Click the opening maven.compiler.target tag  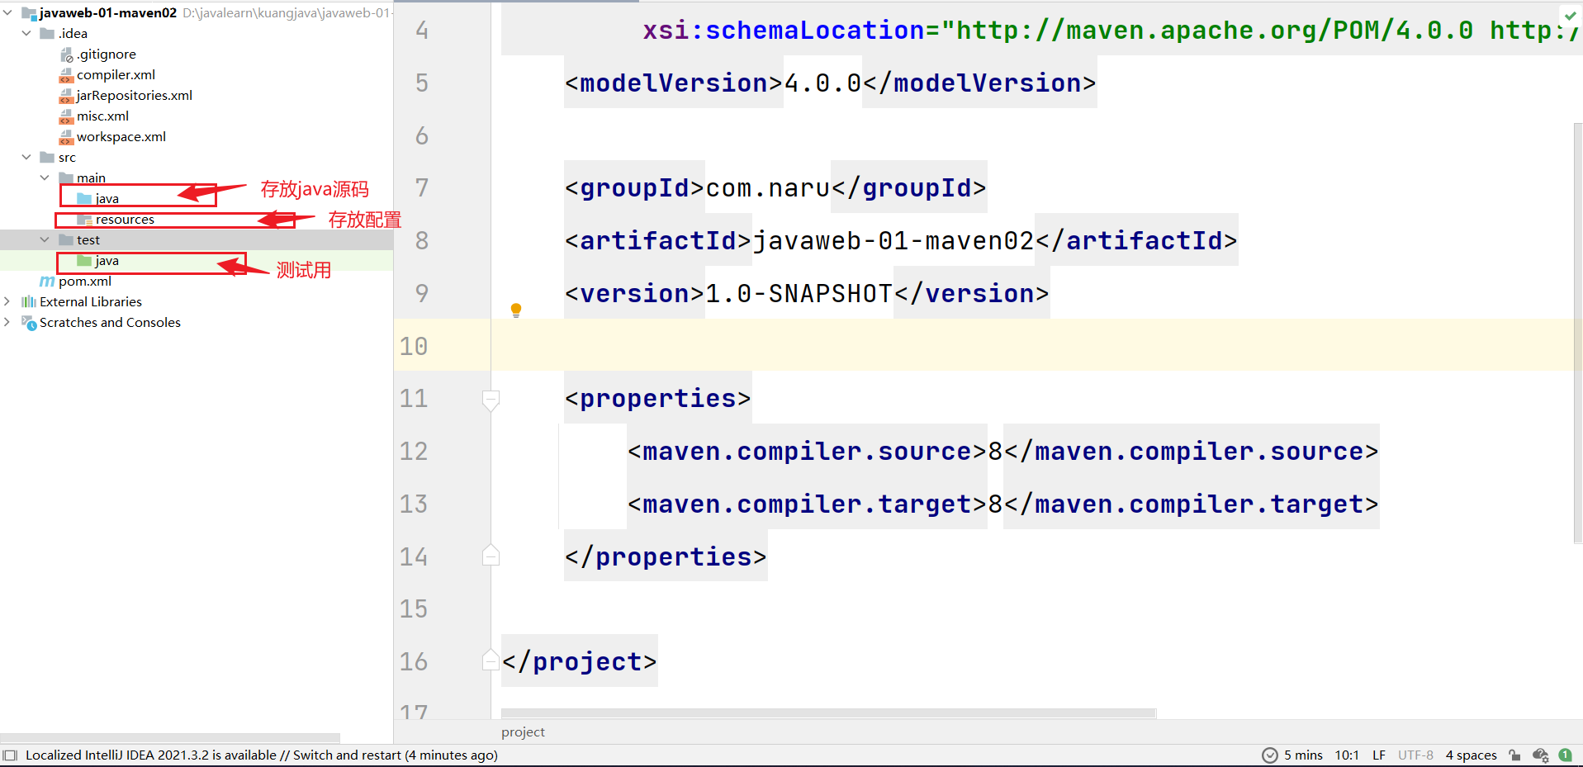808,504
